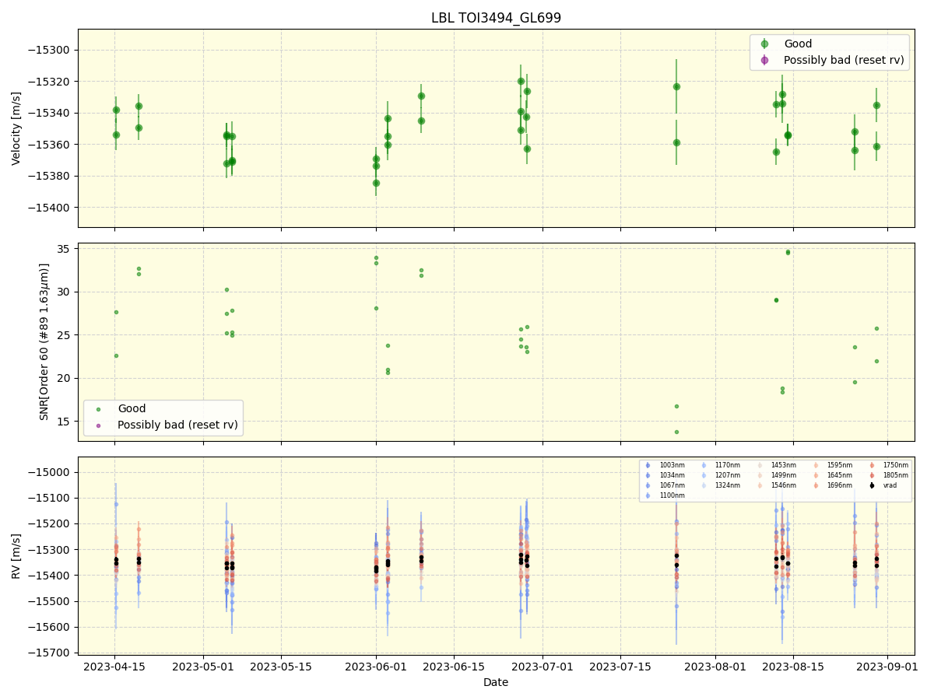Image resolution: width=934 pixels, height=700 pixels.
Task: Click the SNR Order 60 axis label
Action: pos(44,341)
